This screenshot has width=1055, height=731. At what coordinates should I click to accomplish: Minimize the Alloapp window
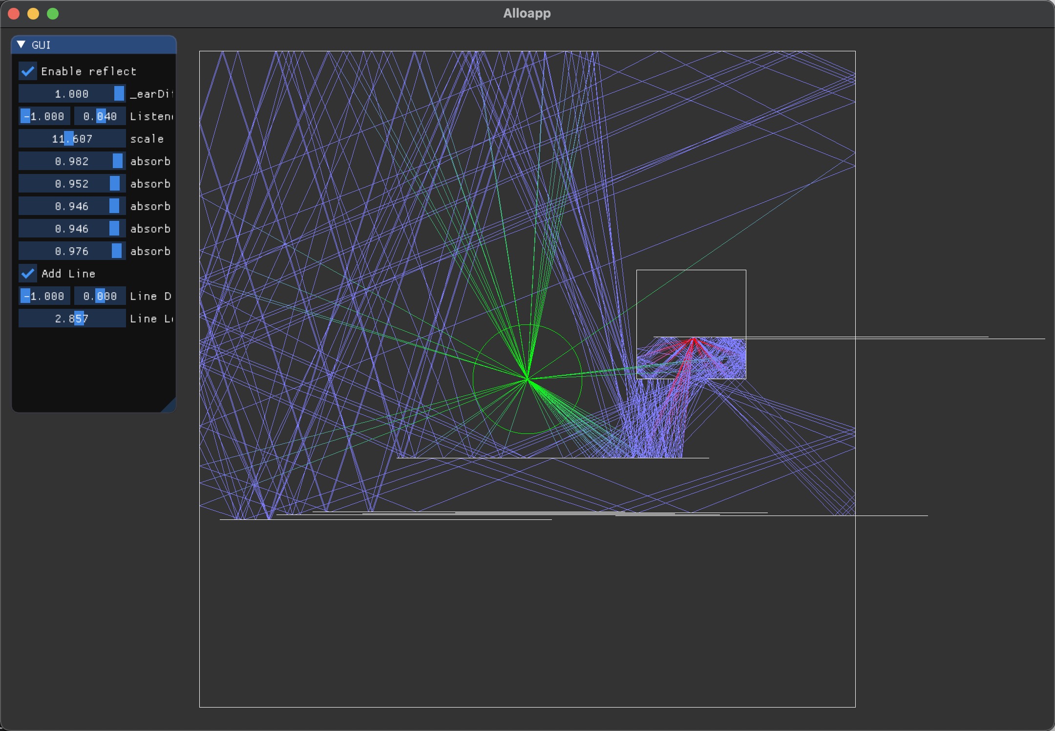click(33, 13)
